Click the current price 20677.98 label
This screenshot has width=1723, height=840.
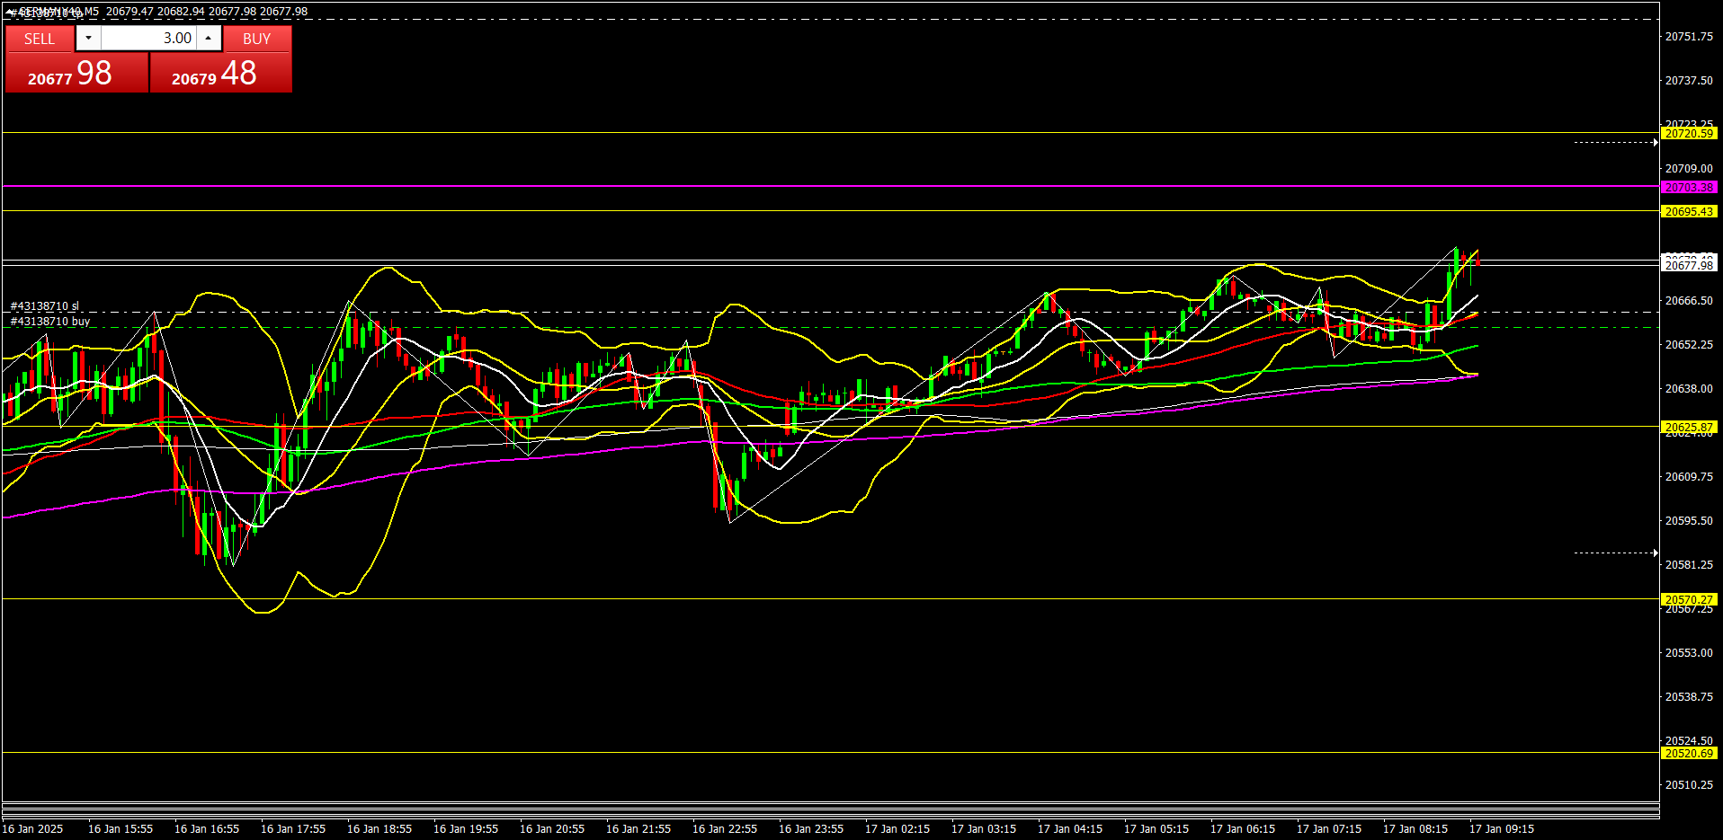click(1689, 265)
